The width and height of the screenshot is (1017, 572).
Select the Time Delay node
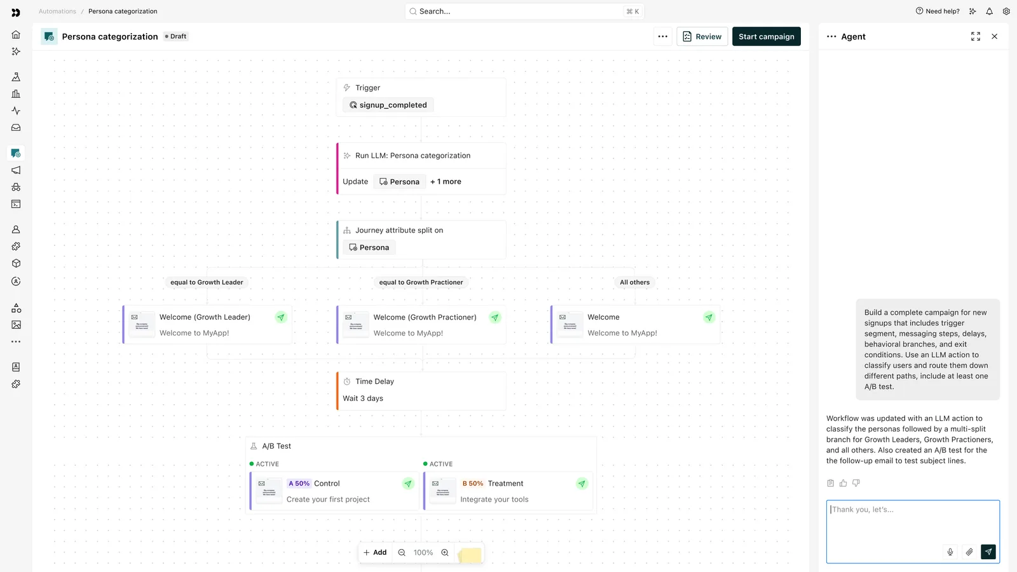point(421,391)
